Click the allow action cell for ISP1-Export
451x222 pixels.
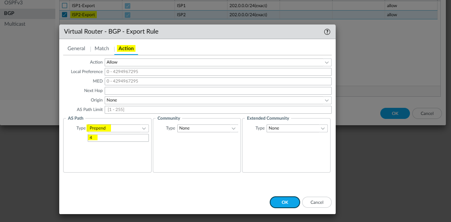point(411,6)
